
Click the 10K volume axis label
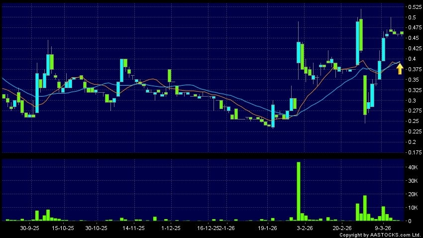[413, 208]
